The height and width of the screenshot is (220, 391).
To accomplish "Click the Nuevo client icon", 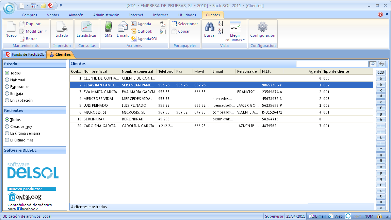I will click(x=11, y=28).
